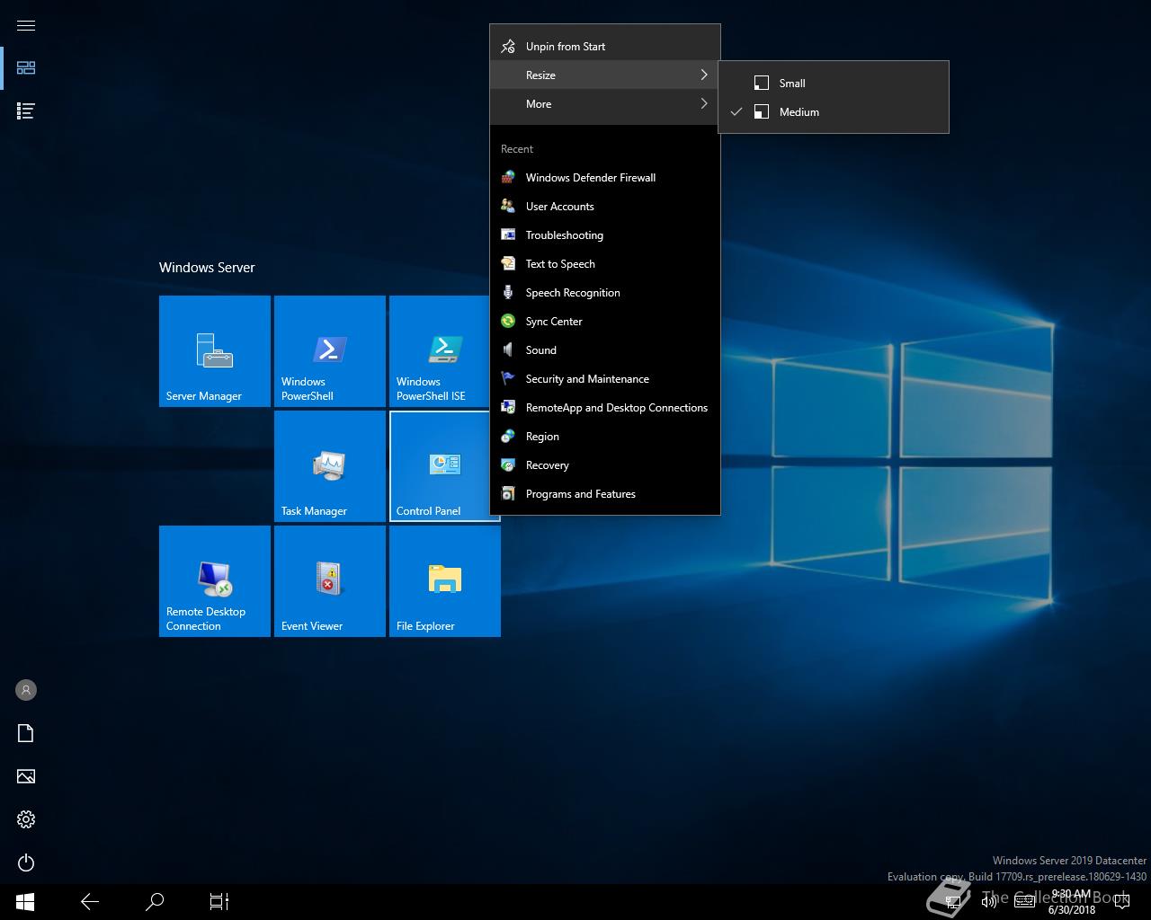Image resolution: width=1151 pixels, height=920 pixels.
Task: Open Pictures from the Start sidebar
Action: pos(26,776)
